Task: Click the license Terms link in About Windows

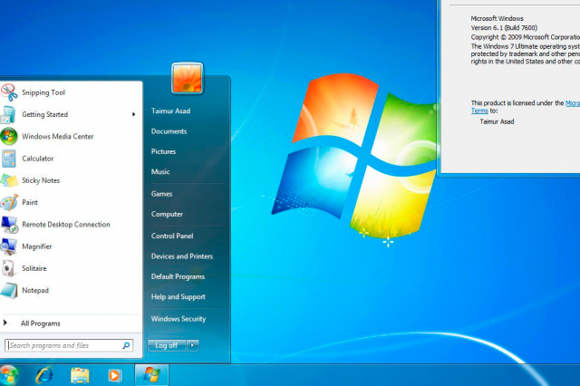Action: pos(479,111)
